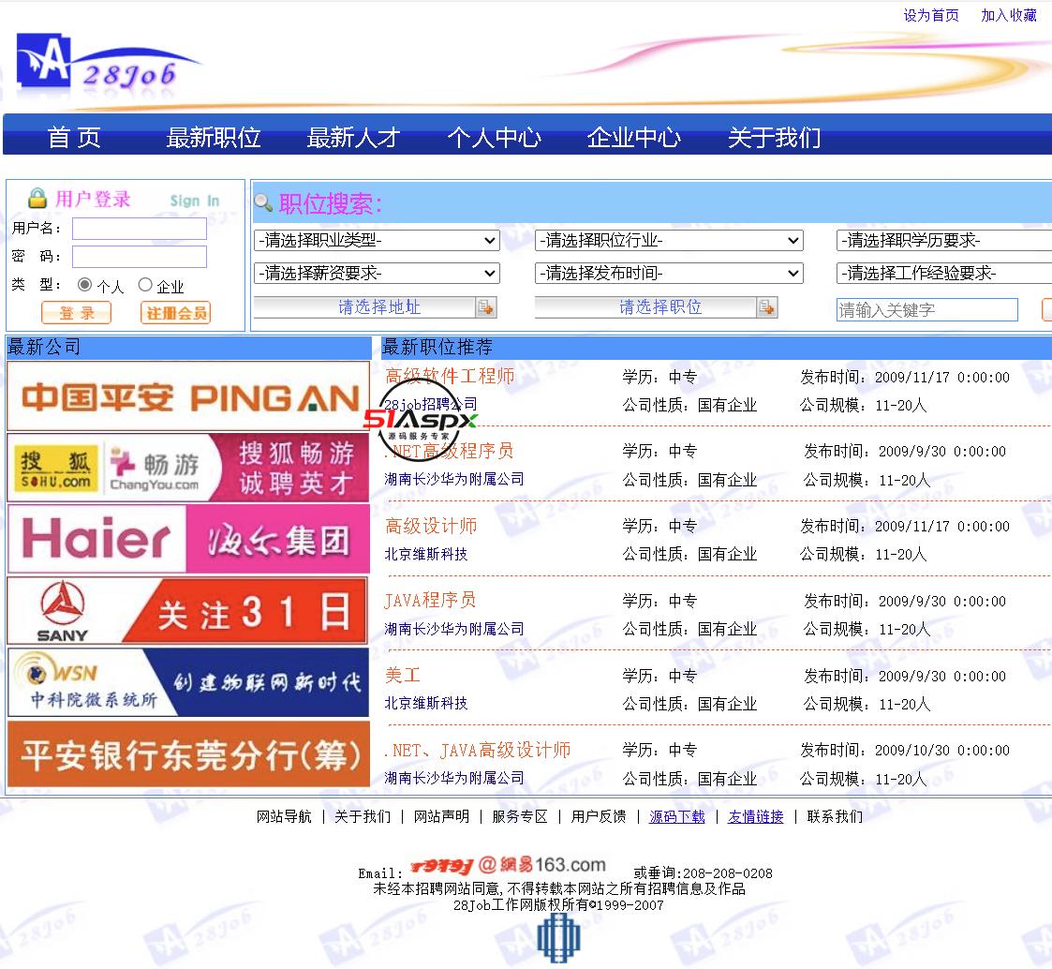Viewport: 1052px width, 969px height.
Task: Expand the 请选择职学历要求 dropdown
Action: 944,240
